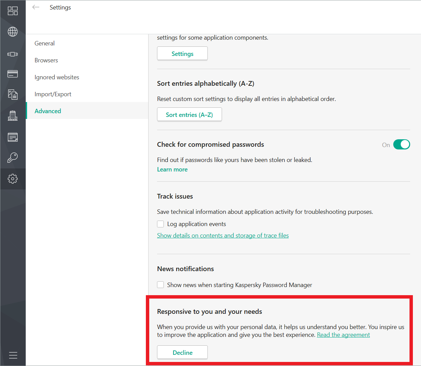Click the Sort entries (A–Z) button
This screenshot has width=421, height=366.
[x=189, y=115]
